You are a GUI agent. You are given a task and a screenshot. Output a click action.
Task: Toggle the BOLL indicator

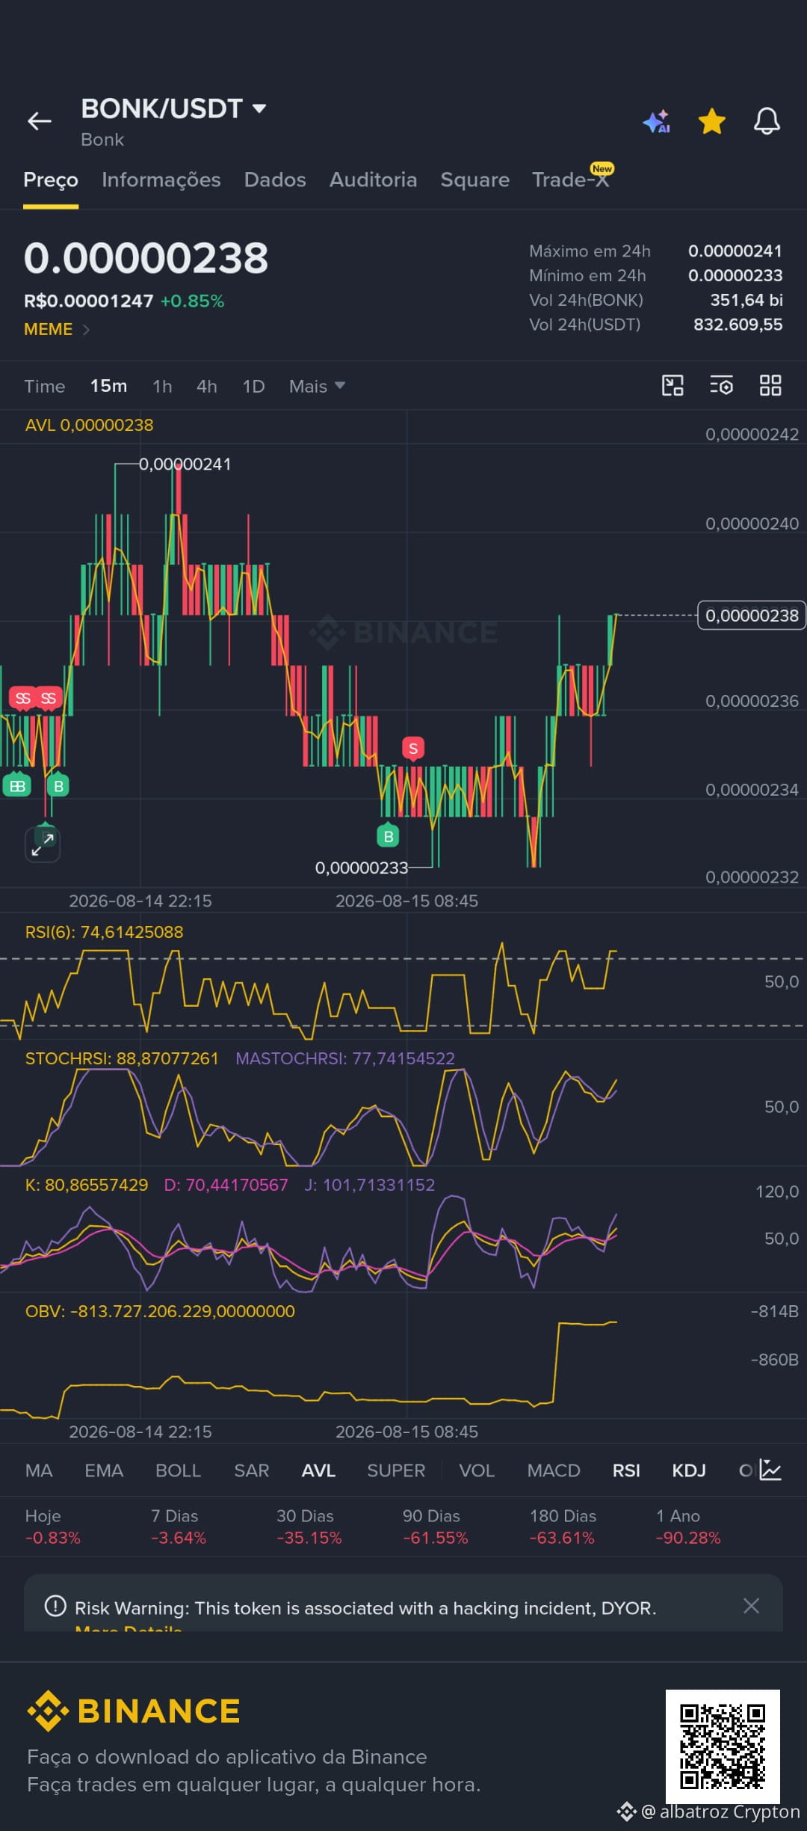(x=178, y=1470)
